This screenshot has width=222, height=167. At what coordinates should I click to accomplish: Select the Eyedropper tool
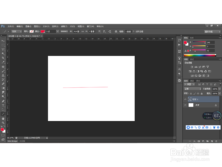[3, 62]
